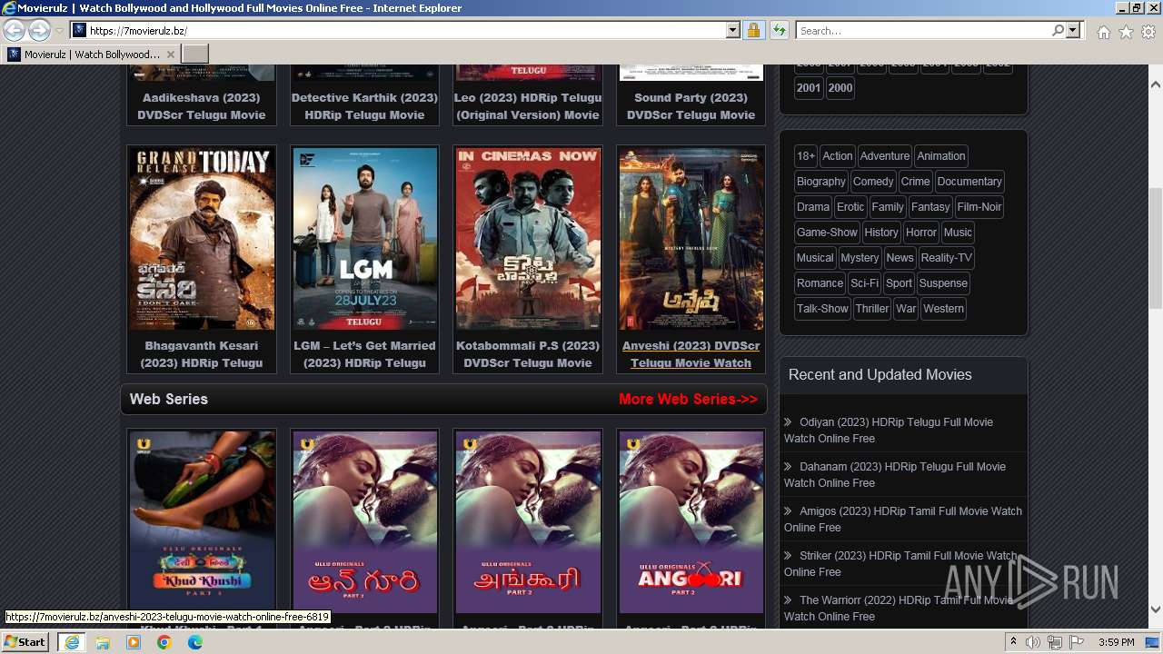The height and width of the screenshot is (654, 1163).
Task: Click the vertical scrollbar thumb
Action: pos(1155,247)
